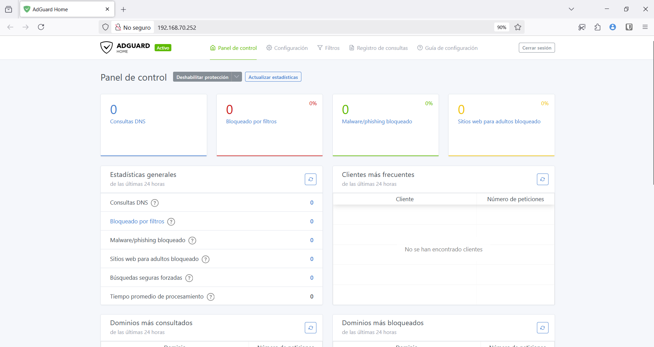This screenshot has height=347, width=654.
Task: Open the list all tabs chevron
Action: 571,9
